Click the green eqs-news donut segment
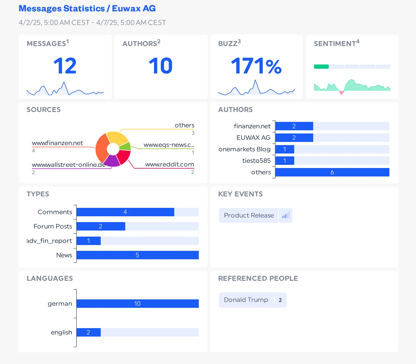 click(126, 146)
